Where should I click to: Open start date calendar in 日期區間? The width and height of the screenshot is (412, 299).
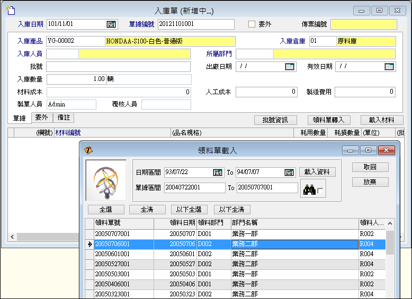218,173
